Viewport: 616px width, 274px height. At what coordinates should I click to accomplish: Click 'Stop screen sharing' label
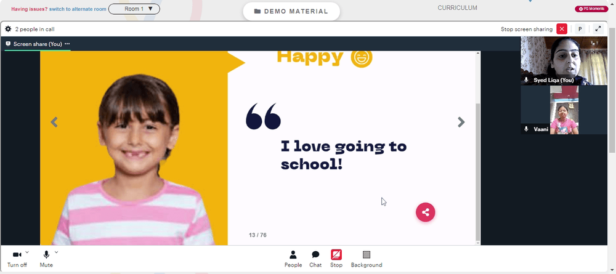pos(527,29)
